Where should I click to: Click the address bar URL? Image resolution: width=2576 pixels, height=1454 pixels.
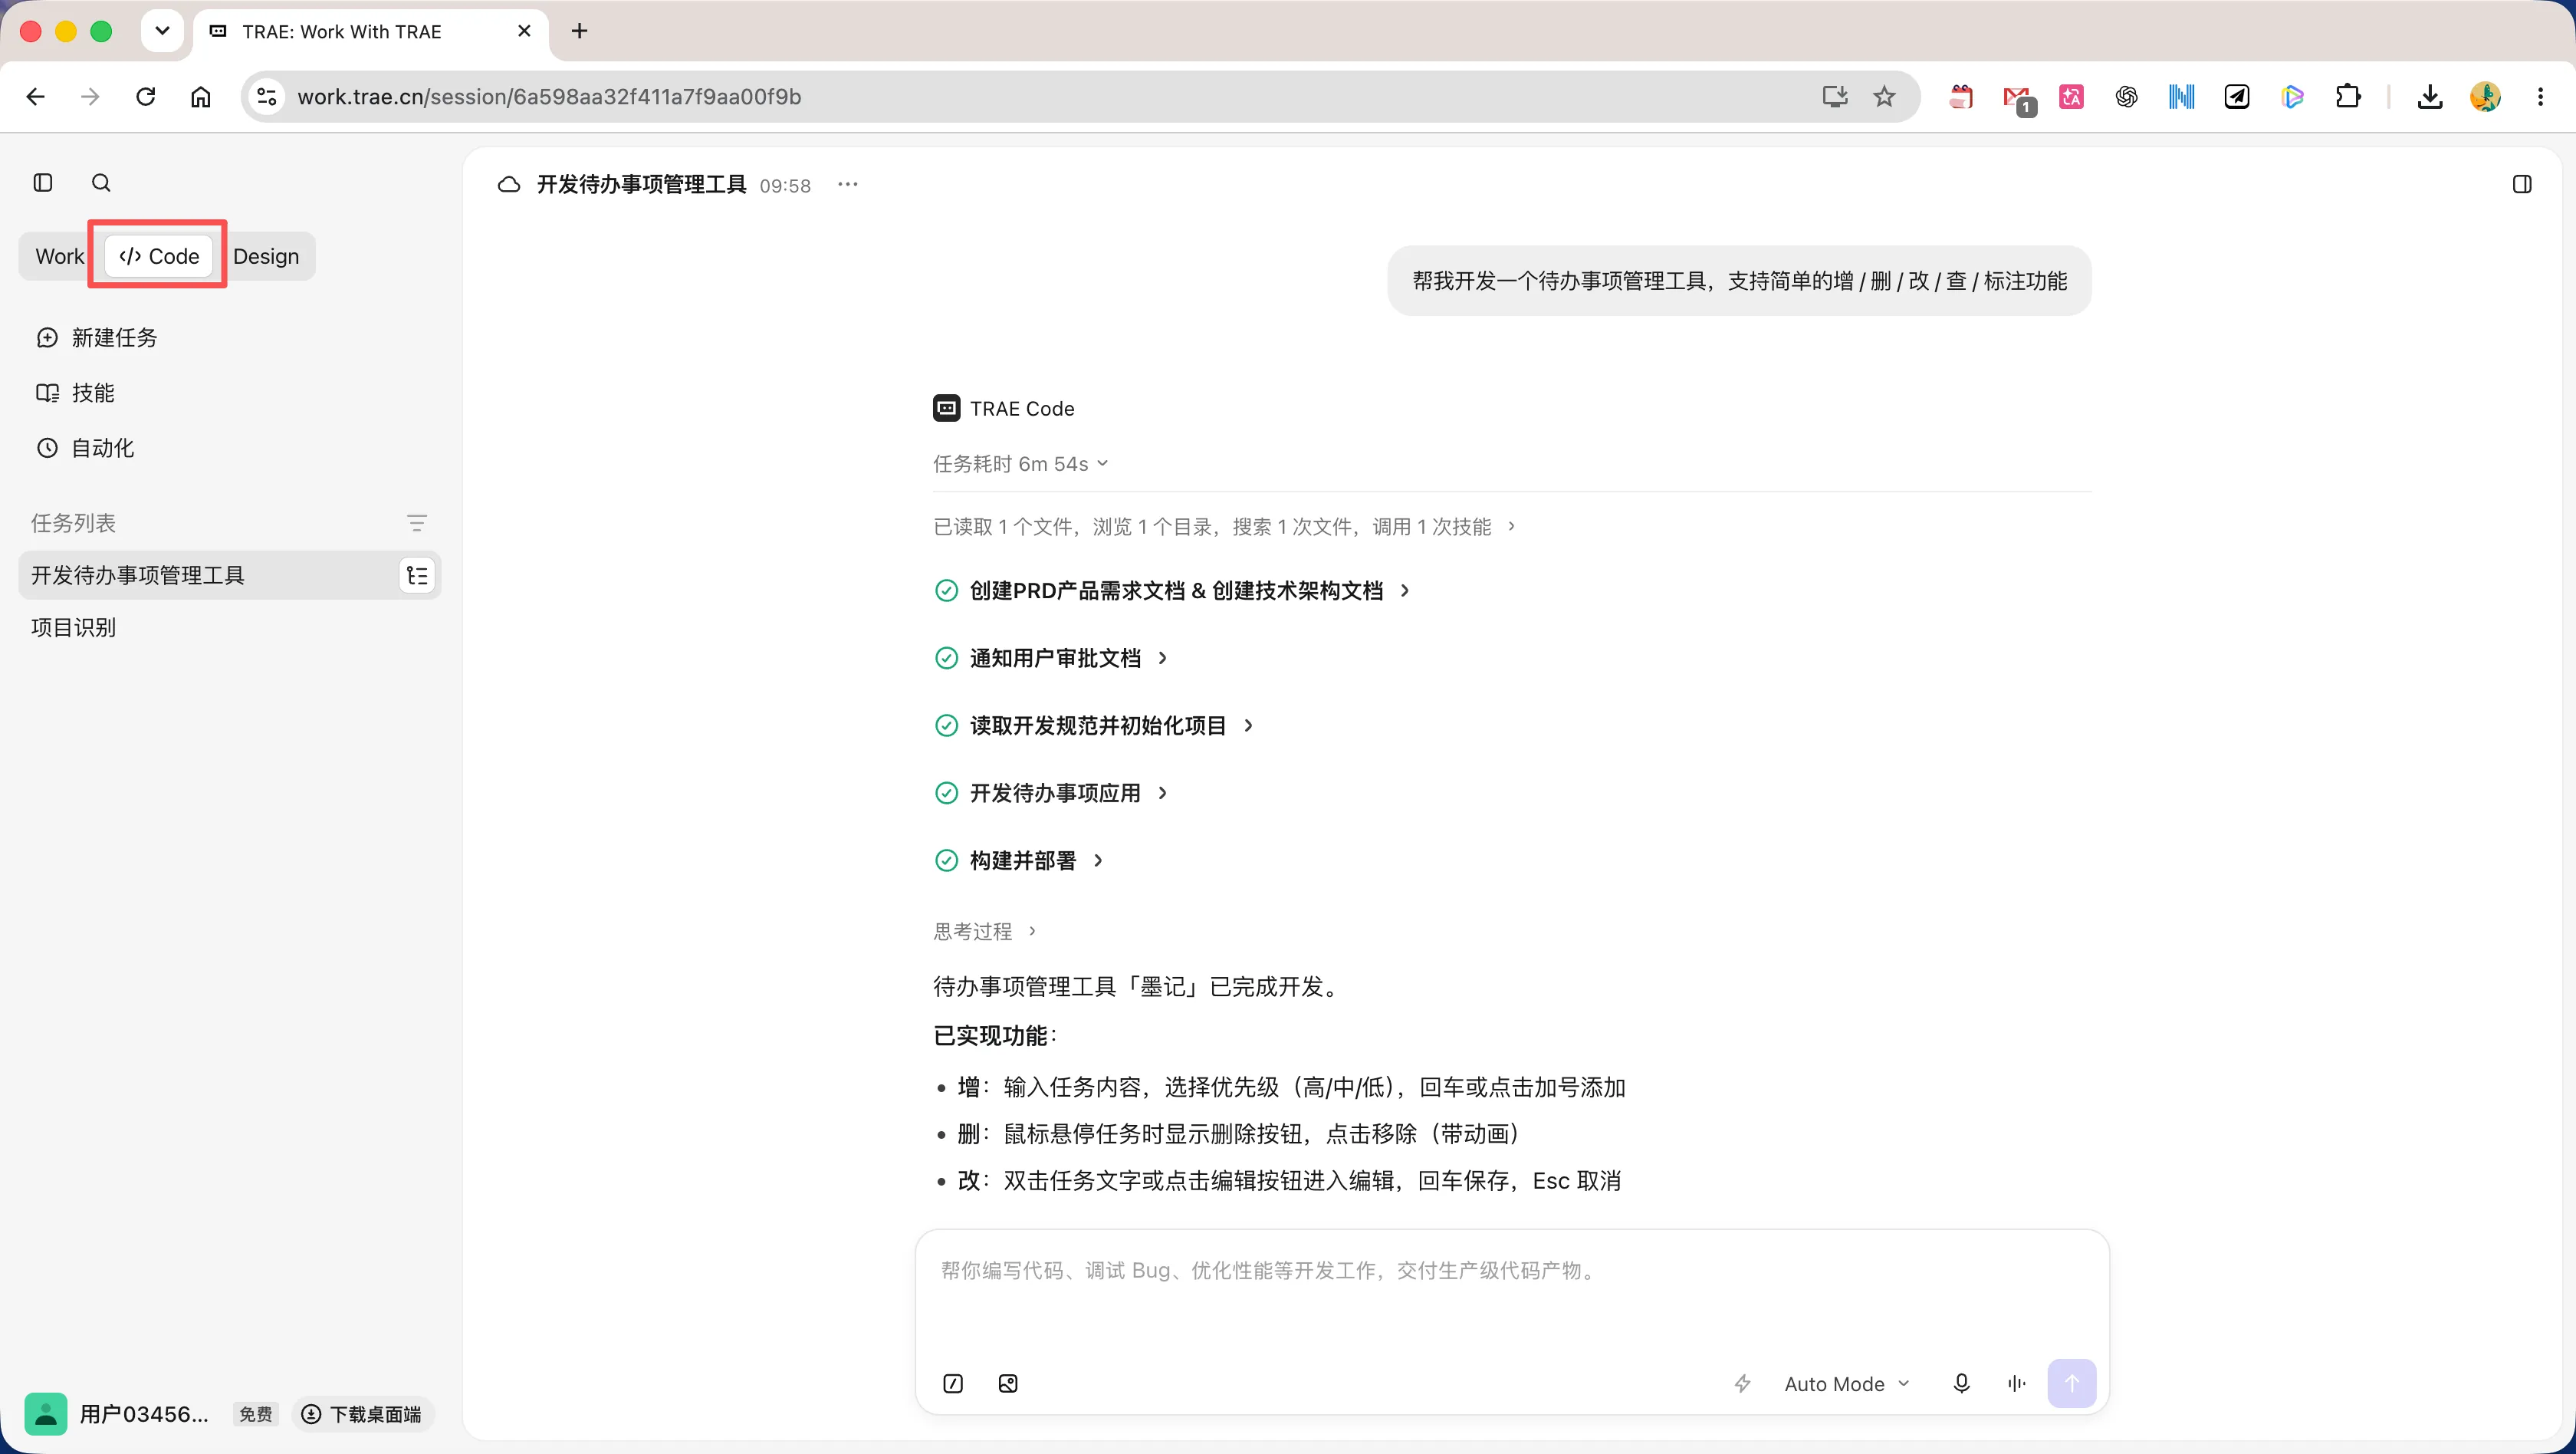pos(549,96)
